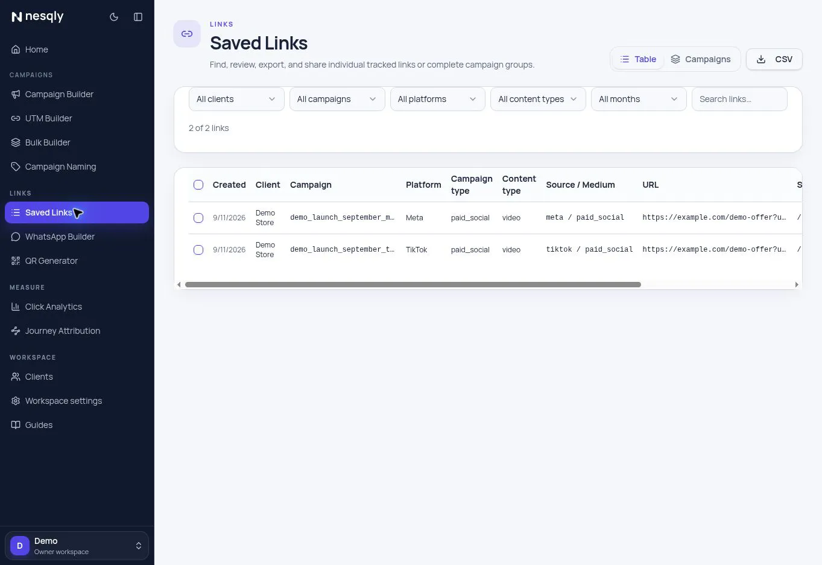Screen dimensions: 822x565
Task: Open the All platforms dropdown
Action: click(x=438, y=99)
